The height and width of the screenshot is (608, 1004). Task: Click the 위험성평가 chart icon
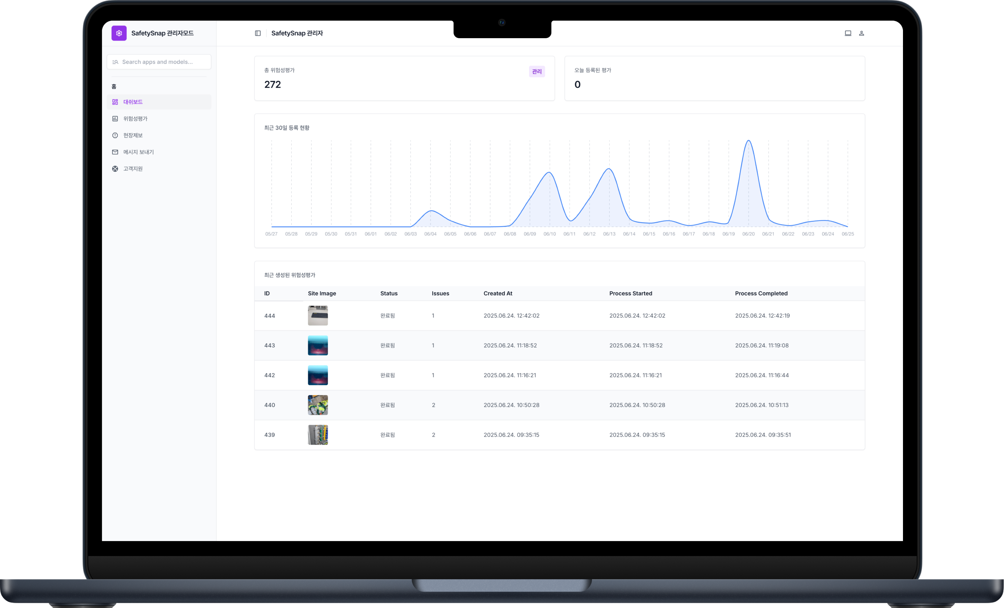[115, 118]
